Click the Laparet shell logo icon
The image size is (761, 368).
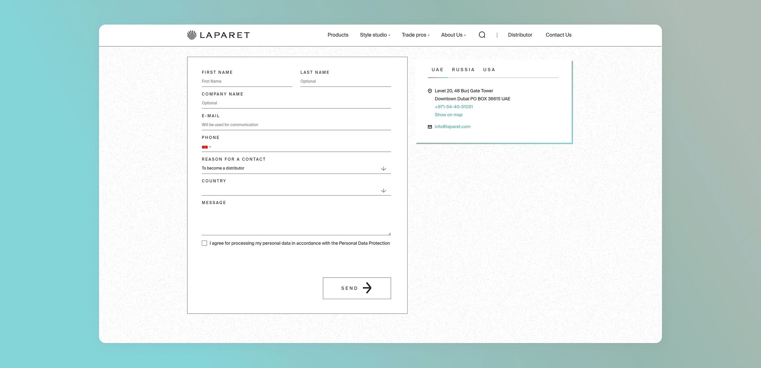192,35
